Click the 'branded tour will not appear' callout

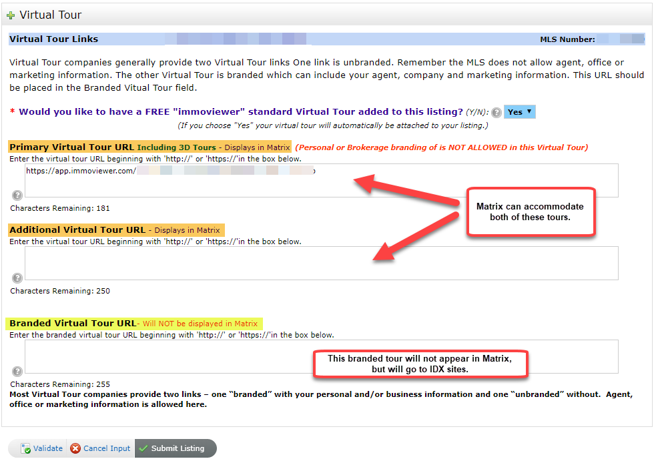point(420,364)
